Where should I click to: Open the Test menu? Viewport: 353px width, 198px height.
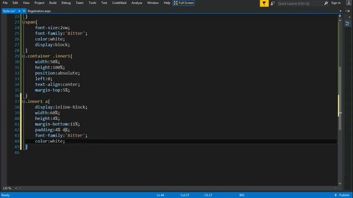click(104, 3)
